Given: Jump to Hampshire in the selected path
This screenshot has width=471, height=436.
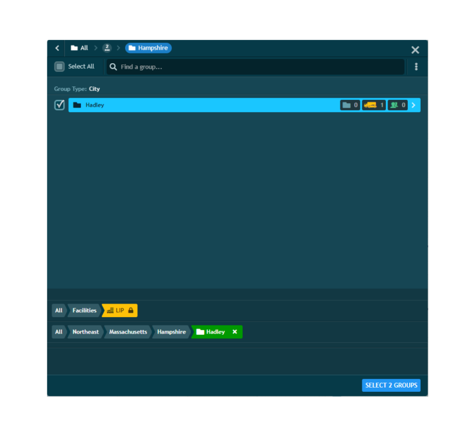Looking at the screenshot, I should (x=172, y=332).
